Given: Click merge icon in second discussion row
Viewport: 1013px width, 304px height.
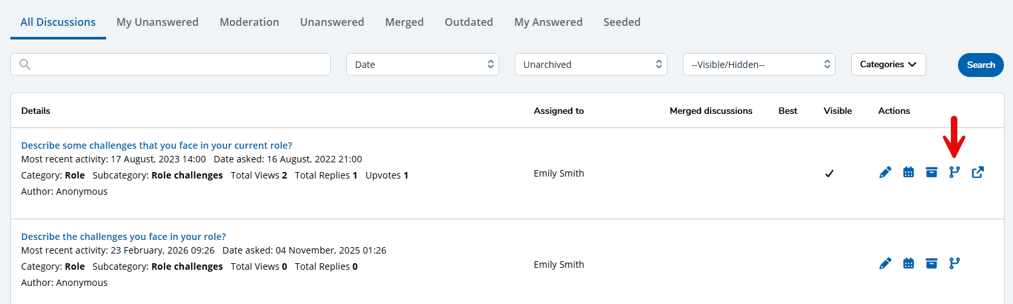Looking at the screenshot, I should (x=955, y=263).
